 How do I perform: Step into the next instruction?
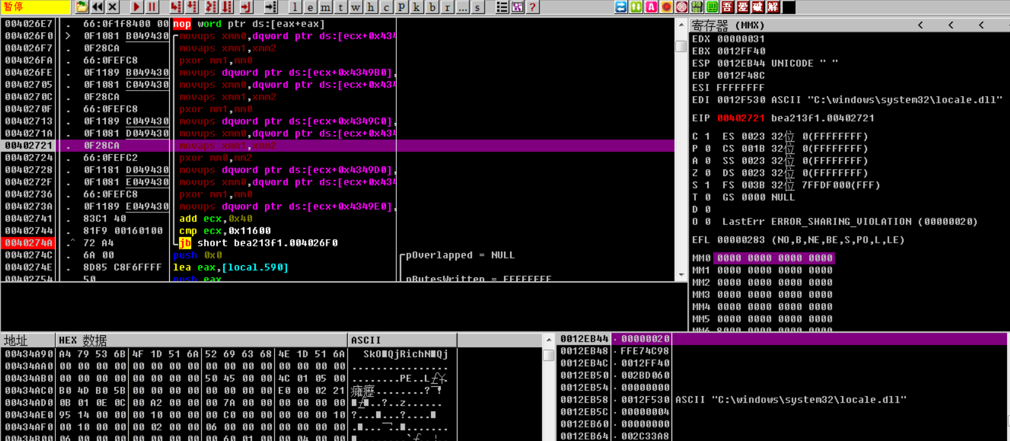tap(175, 7)
